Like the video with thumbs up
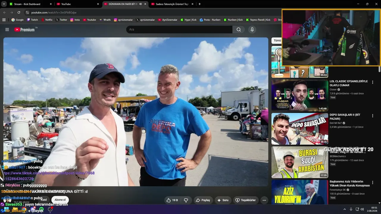The height and width of the screenshot is (214, 381). pos(172,200)
